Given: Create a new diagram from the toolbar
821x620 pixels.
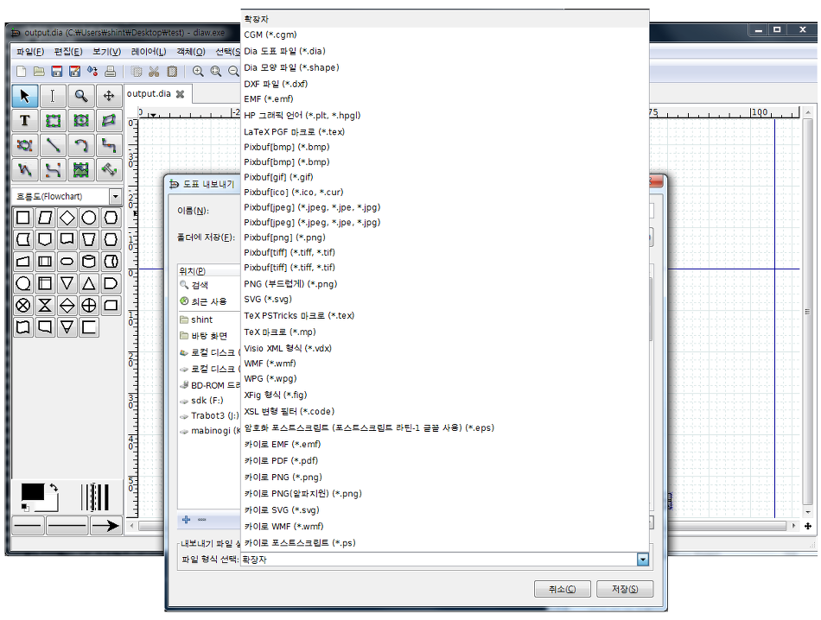Looking at the screenshot, I should (21, 71).
